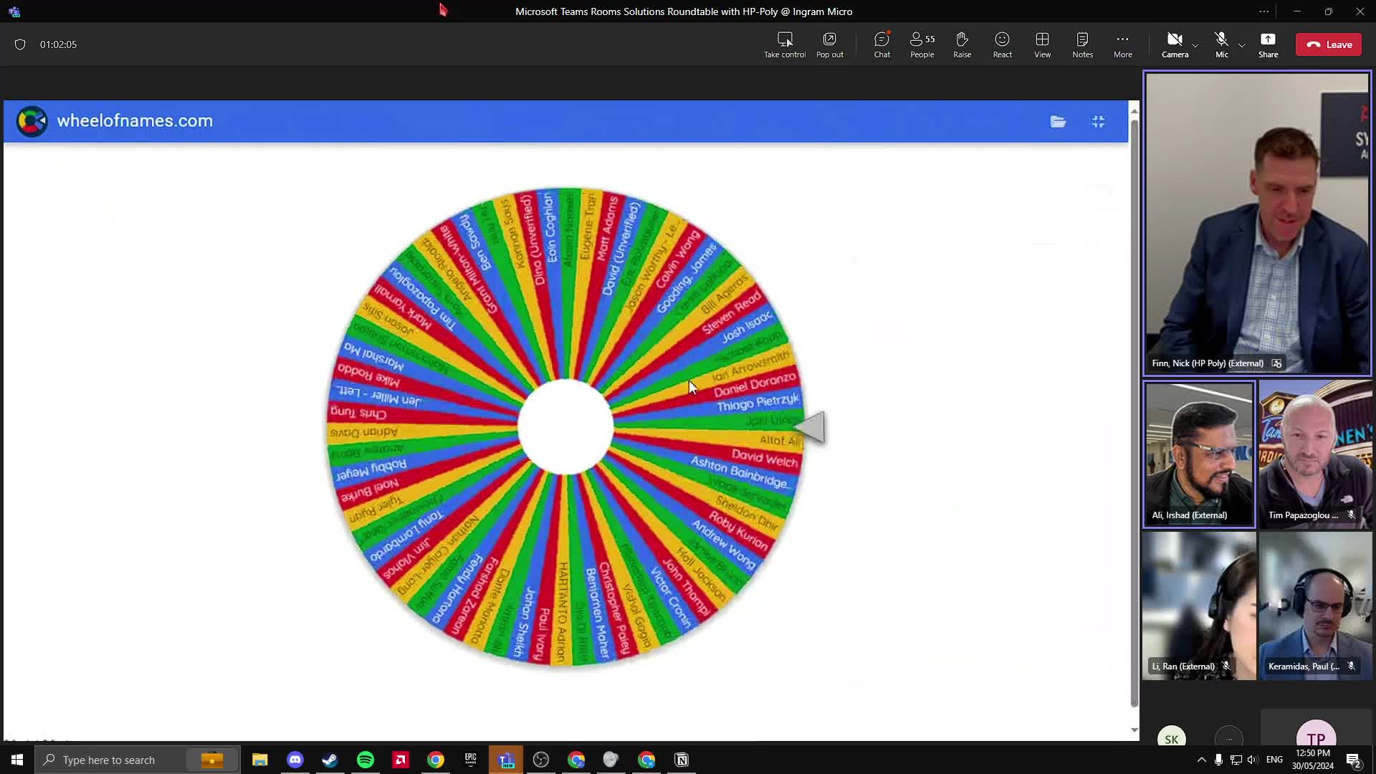Open Spotify from the taskbar
Viewport: 1376px width, 774px height.
tap(365, 760)
